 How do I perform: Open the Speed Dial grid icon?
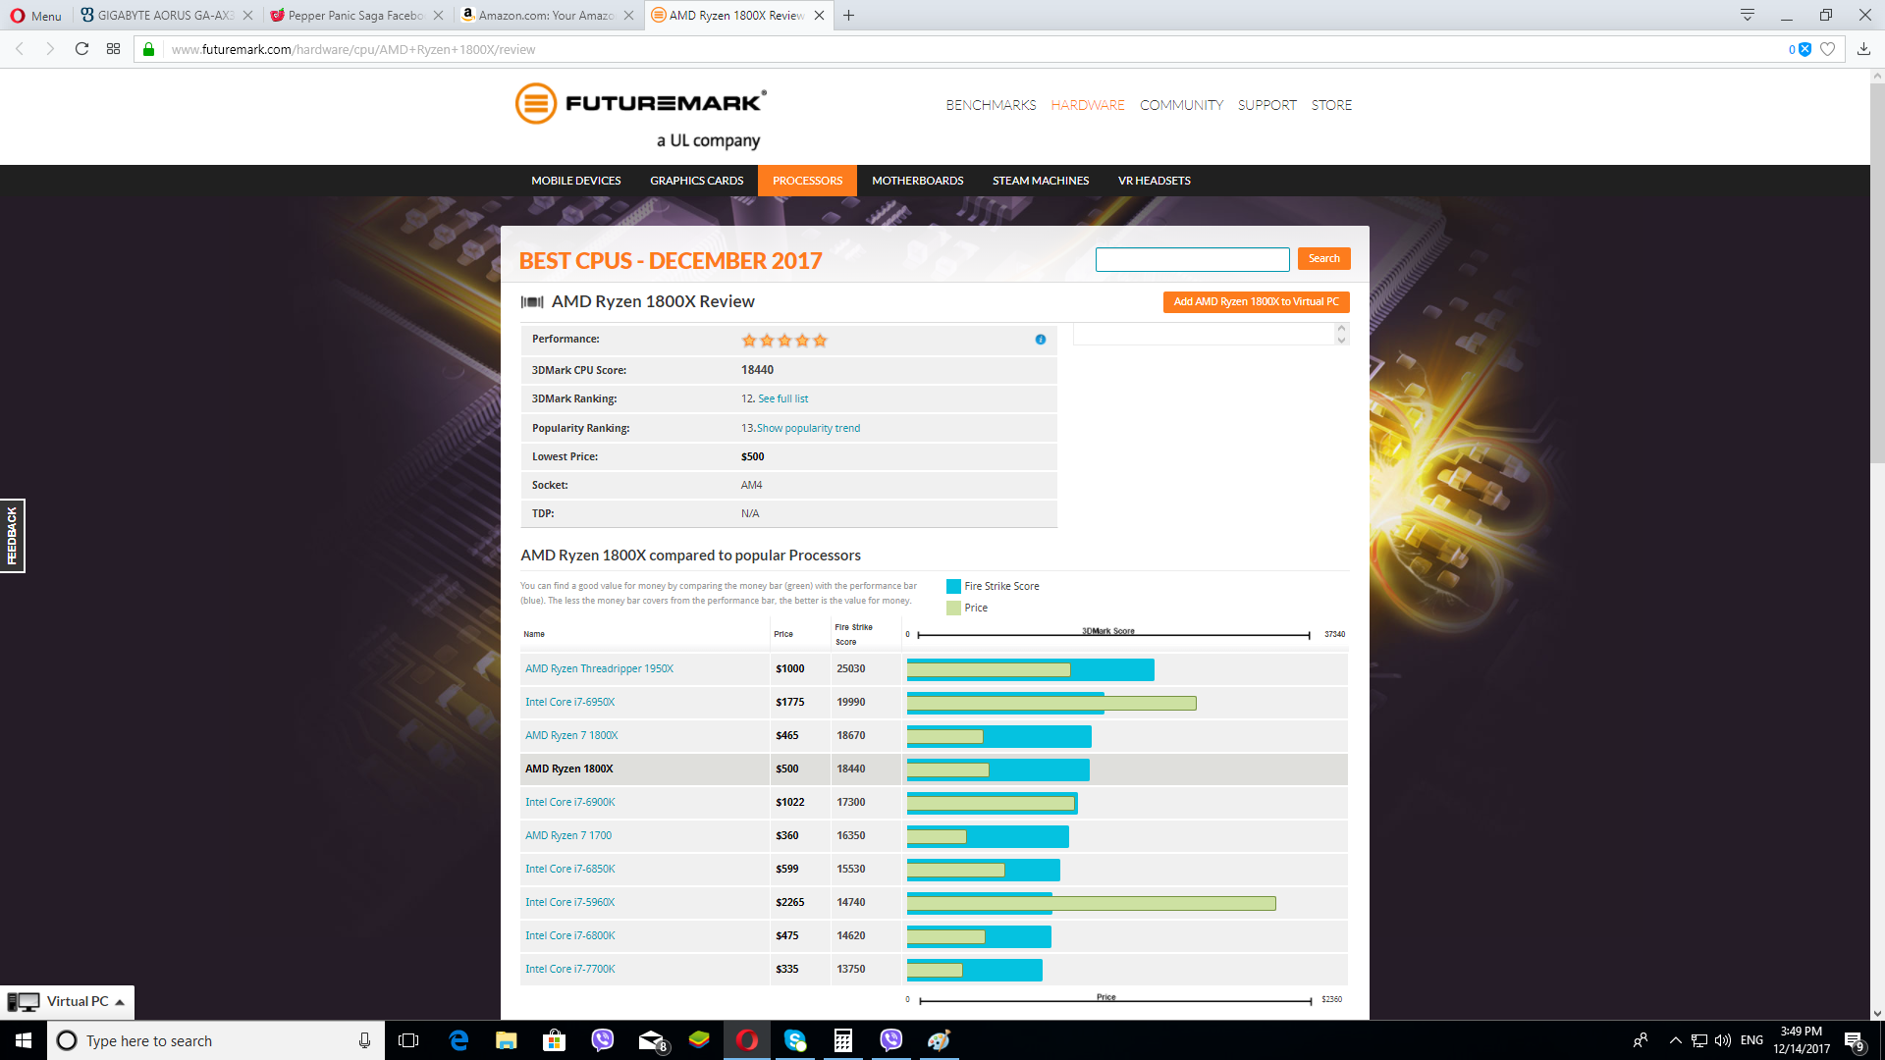pyautogui.click(x=114, y=49)
